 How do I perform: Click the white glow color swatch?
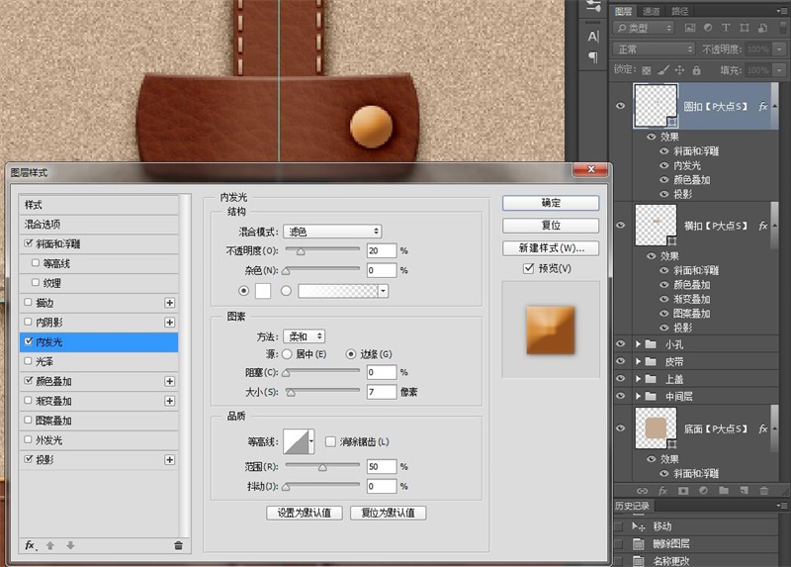pyautogui.click(x=263, y=291)
